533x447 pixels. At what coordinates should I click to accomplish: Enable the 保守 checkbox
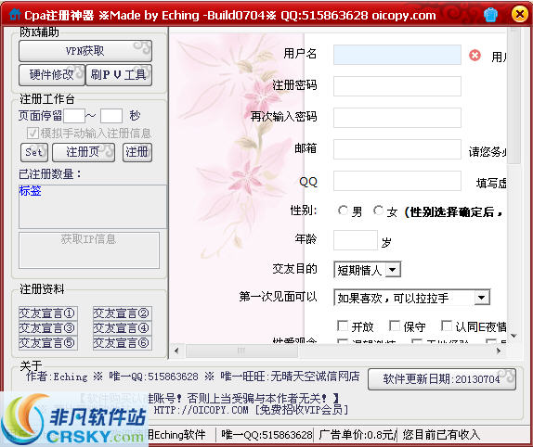[395, 326]
